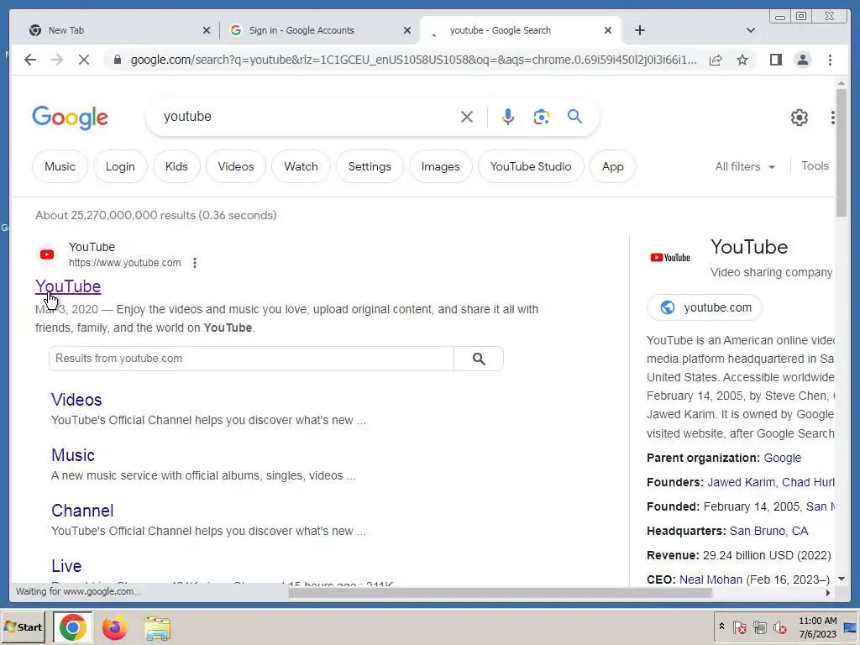Select the App filter chip
The height and width of the screenshot is (645, 860).
[x=612, y=167]
